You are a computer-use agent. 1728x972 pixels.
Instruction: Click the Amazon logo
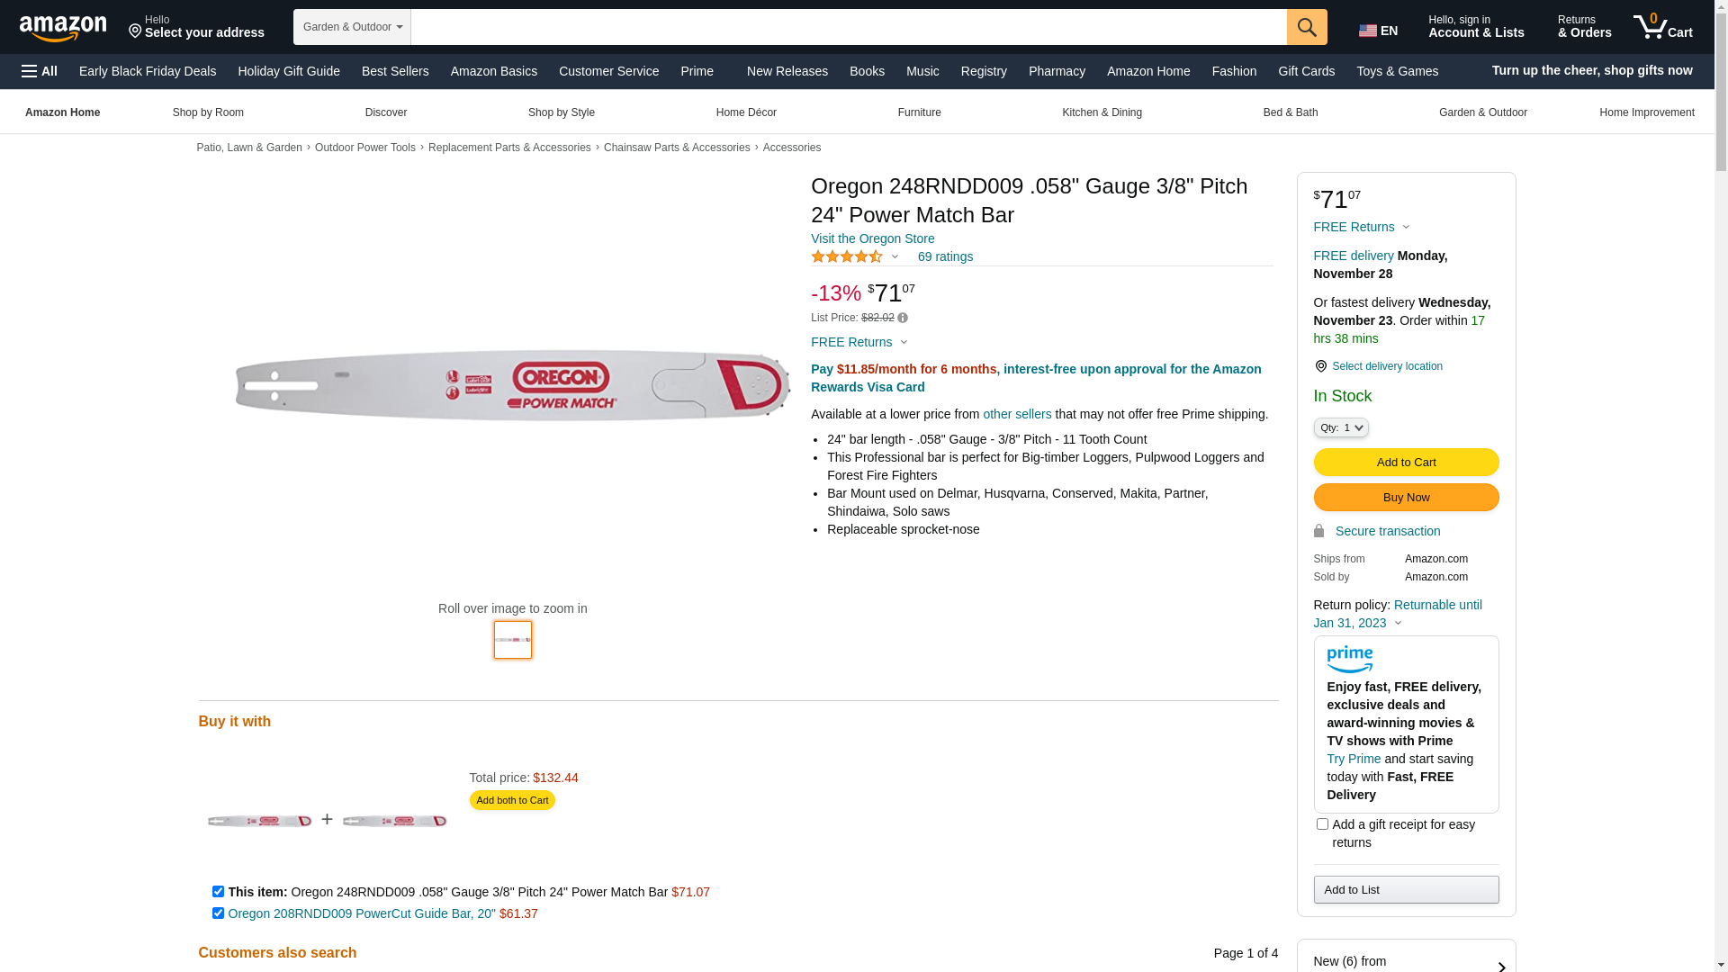click(63, 28)
